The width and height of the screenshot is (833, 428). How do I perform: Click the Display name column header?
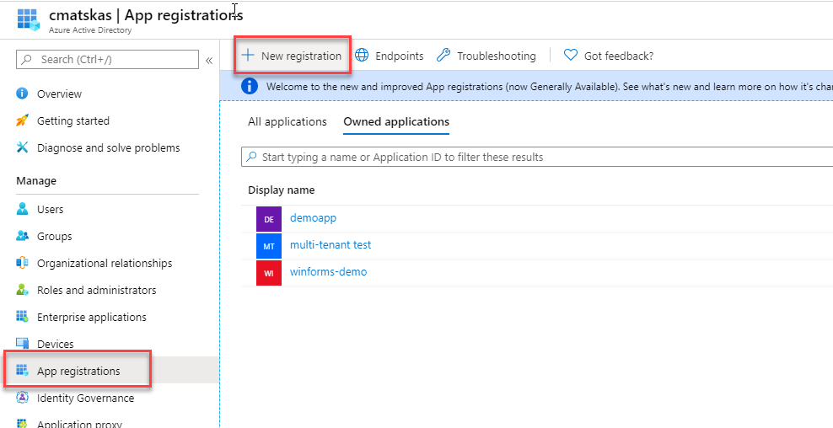(x=281, y=190)
